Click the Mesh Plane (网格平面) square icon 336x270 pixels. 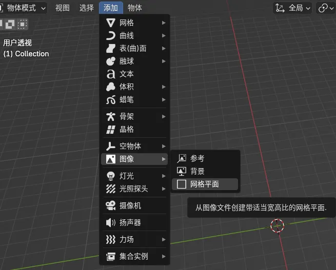(182, 184)
